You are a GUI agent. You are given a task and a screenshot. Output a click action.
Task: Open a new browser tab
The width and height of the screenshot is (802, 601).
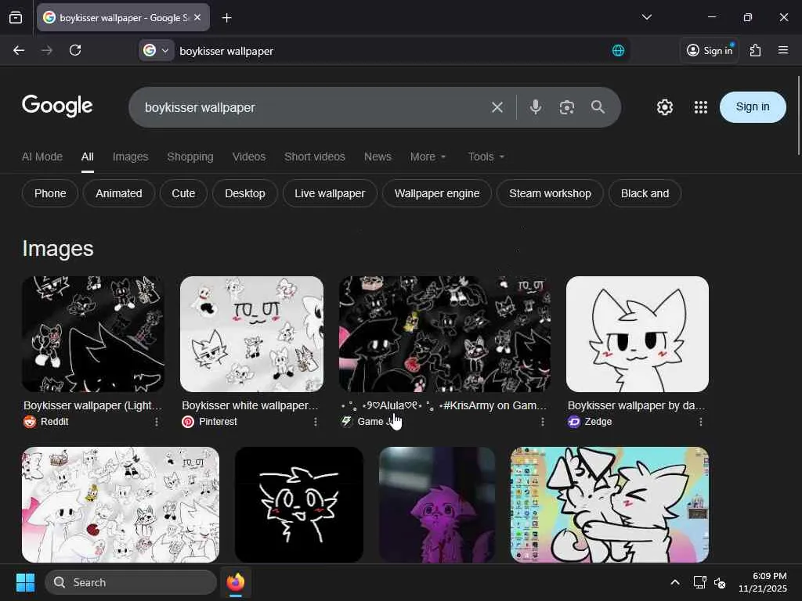click(x=226, y=18)
